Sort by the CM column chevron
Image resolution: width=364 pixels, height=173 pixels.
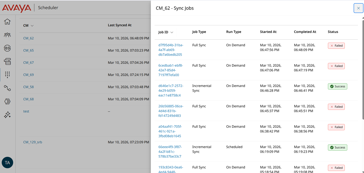click(x=32, y=26)
